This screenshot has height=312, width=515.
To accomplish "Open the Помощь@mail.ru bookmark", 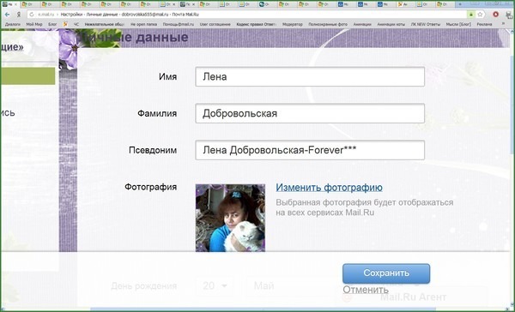I will [x=178, y=24].
